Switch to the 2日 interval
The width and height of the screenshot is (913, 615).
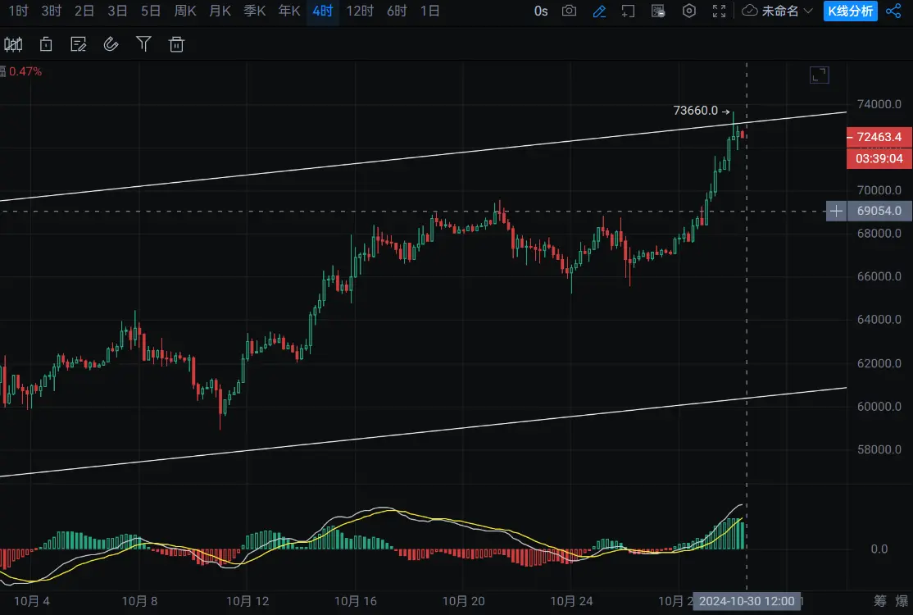(x=84, y=11)
